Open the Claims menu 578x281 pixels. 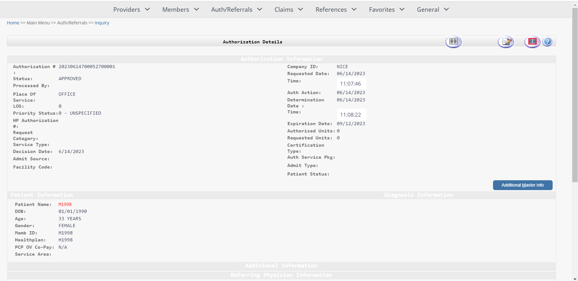click(289, 10)
